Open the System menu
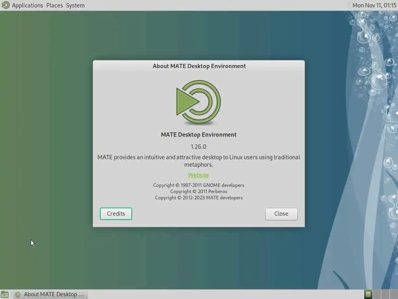 (75, 5)
